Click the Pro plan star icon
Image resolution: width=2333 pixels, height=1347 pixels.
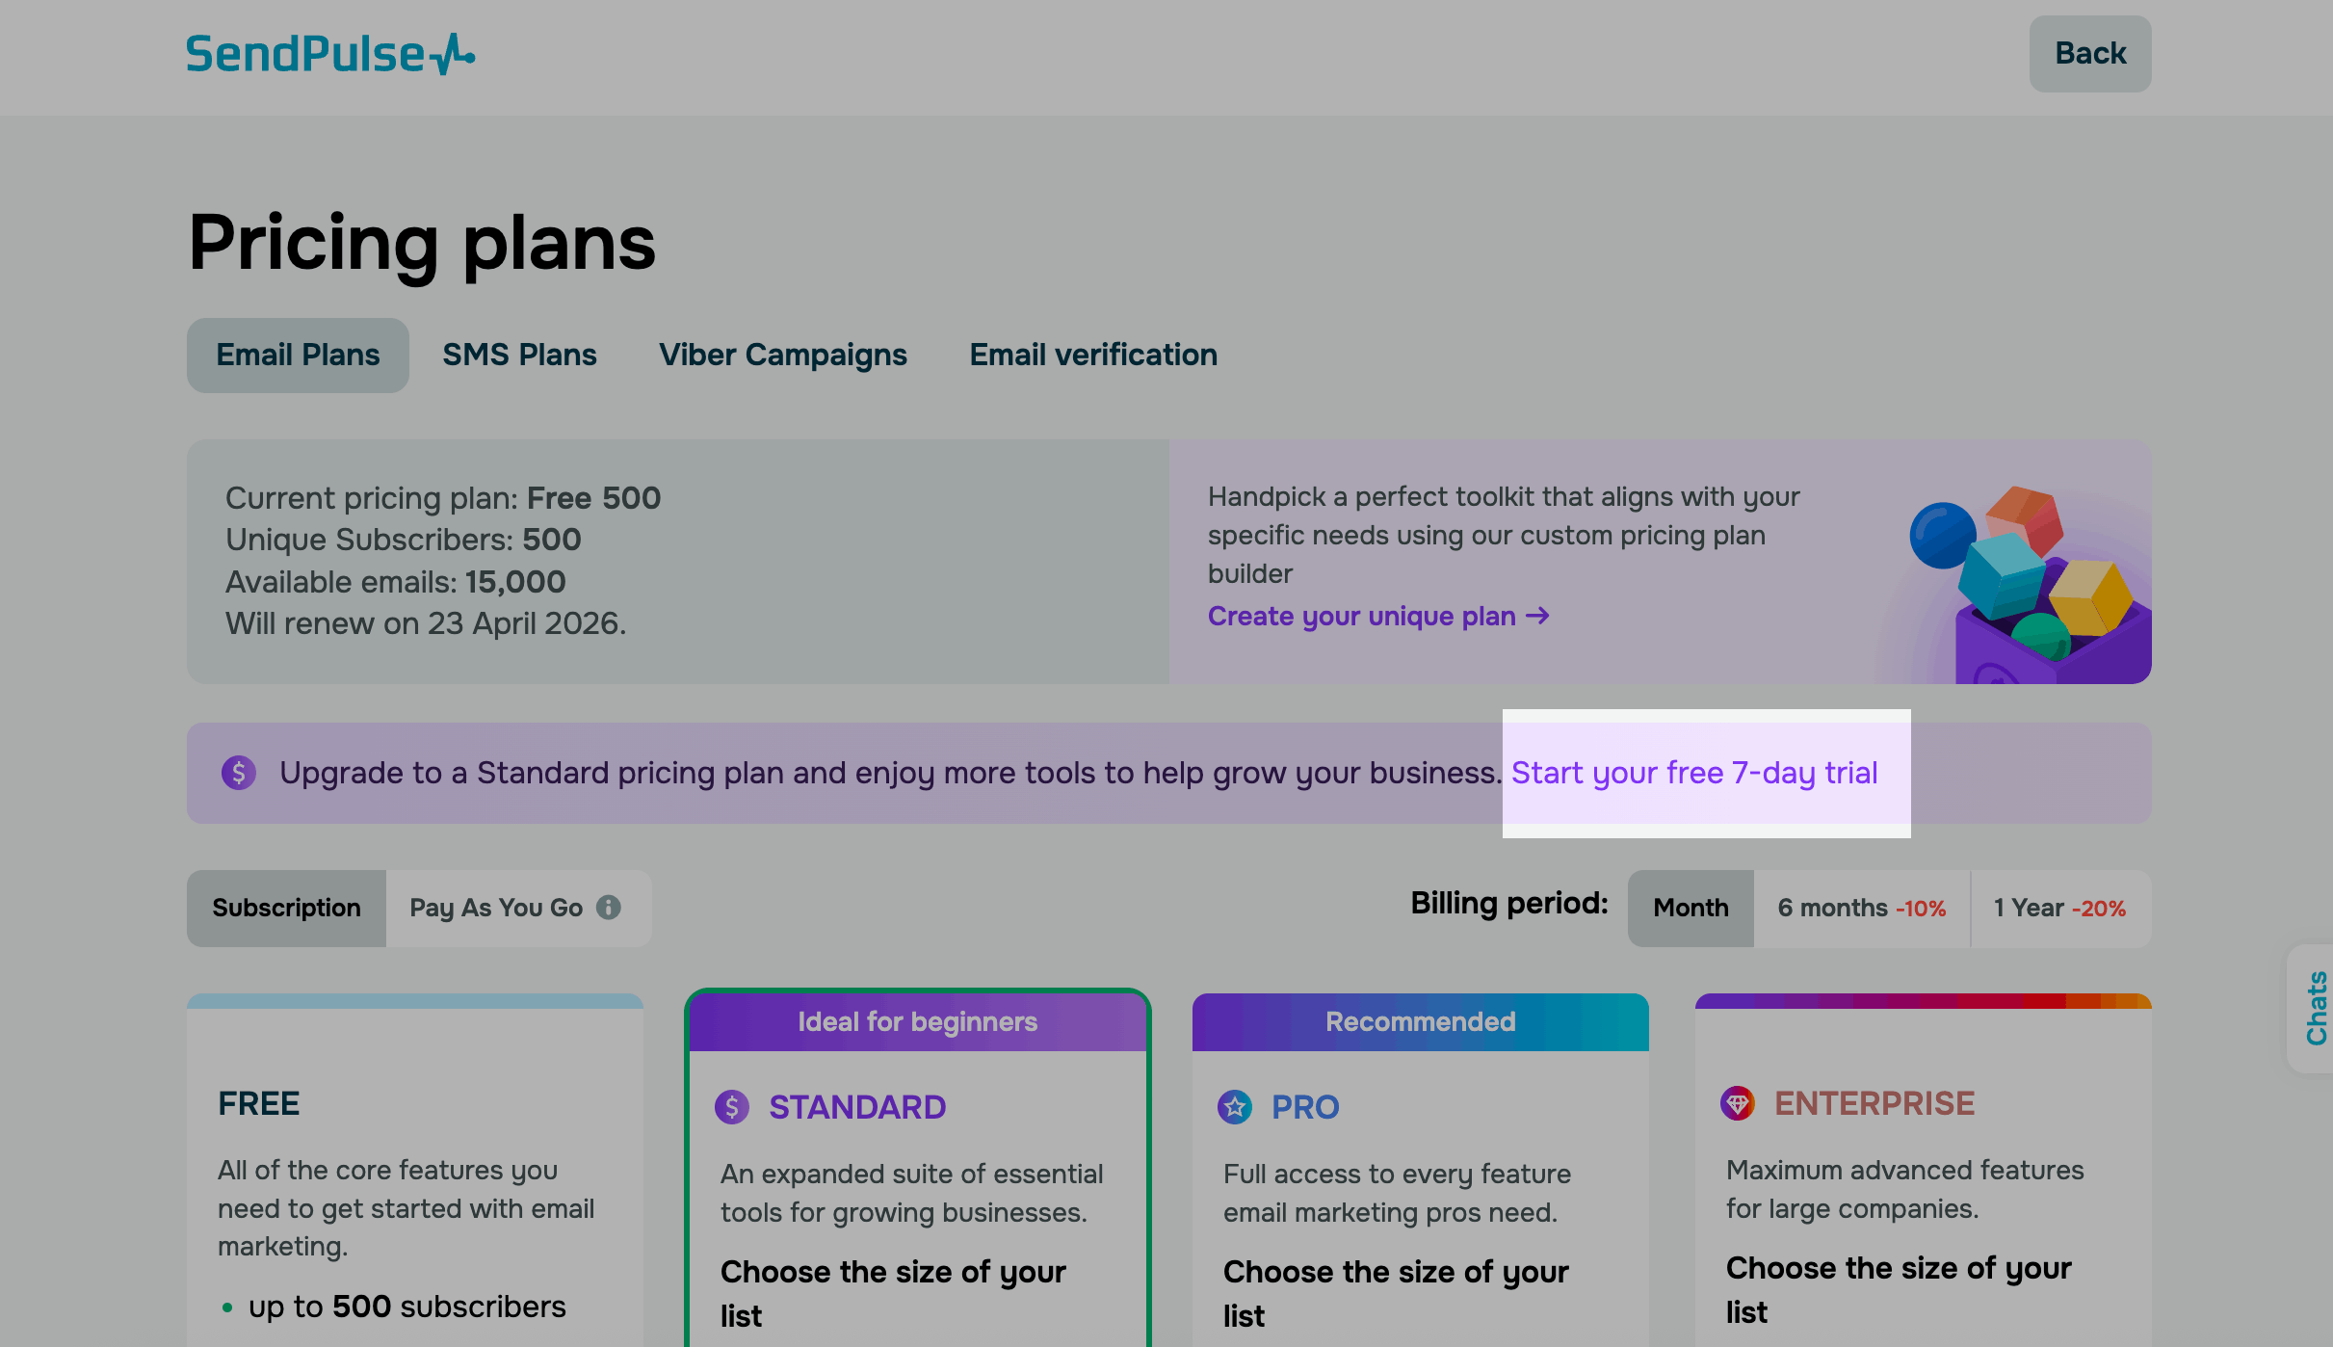pos(1235,1107)
